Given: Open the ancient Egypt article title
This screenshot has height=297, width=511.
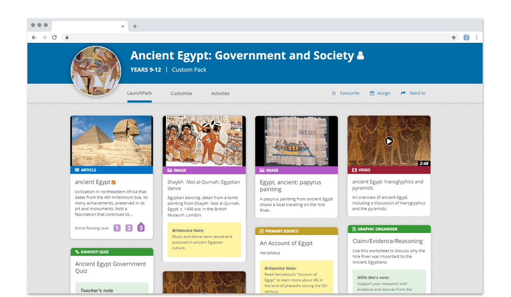Looking at the screenshot, I should 92,182.
